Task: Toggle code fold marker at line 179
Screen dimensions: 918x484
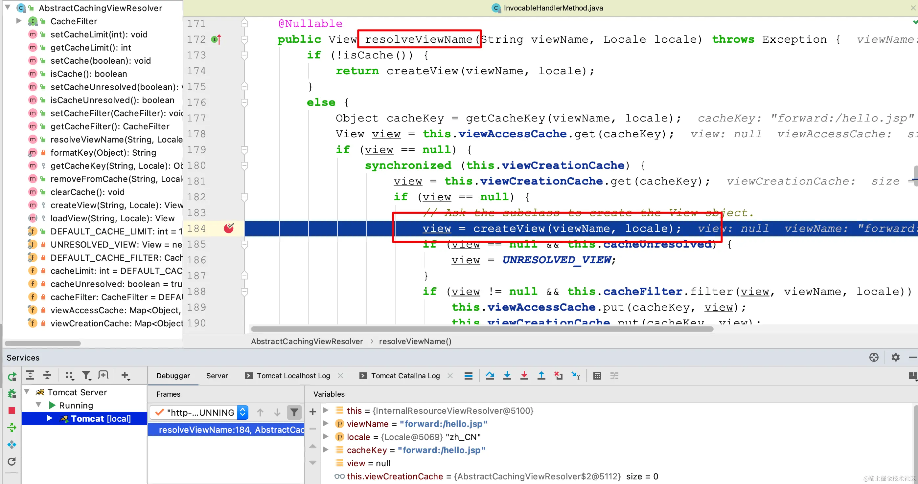Action: [x=244, y=150]
